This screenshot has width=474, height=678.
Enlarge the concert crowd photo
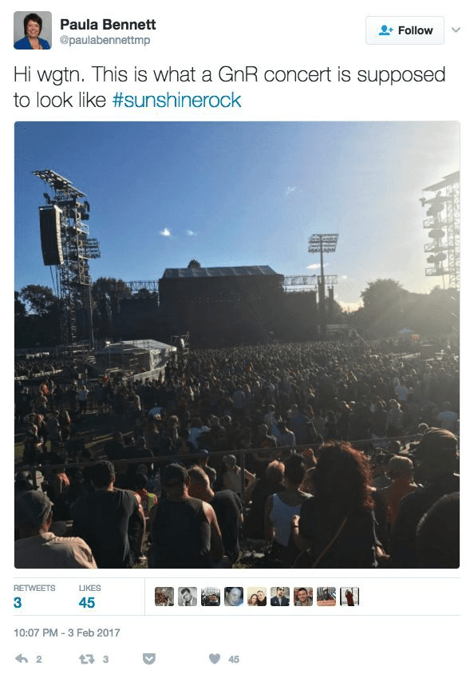(x=237, y=345)
